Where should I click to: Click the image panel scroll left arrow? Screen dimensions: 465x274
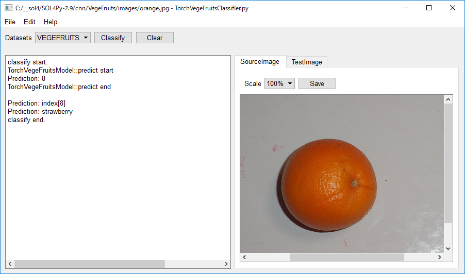(x=244, y=257)
